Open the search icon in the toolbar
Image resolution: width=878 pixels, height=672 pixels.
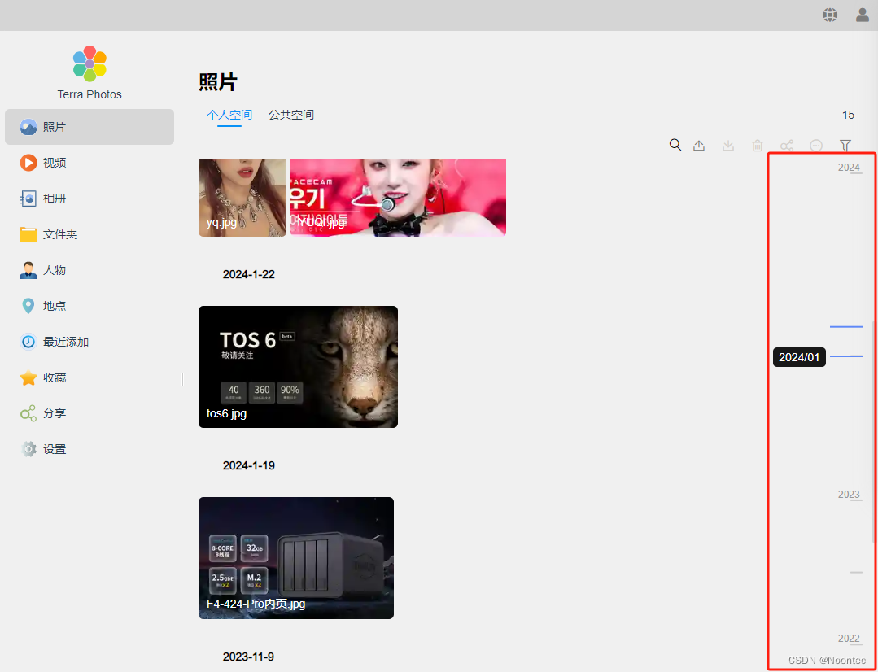(675, 144)
